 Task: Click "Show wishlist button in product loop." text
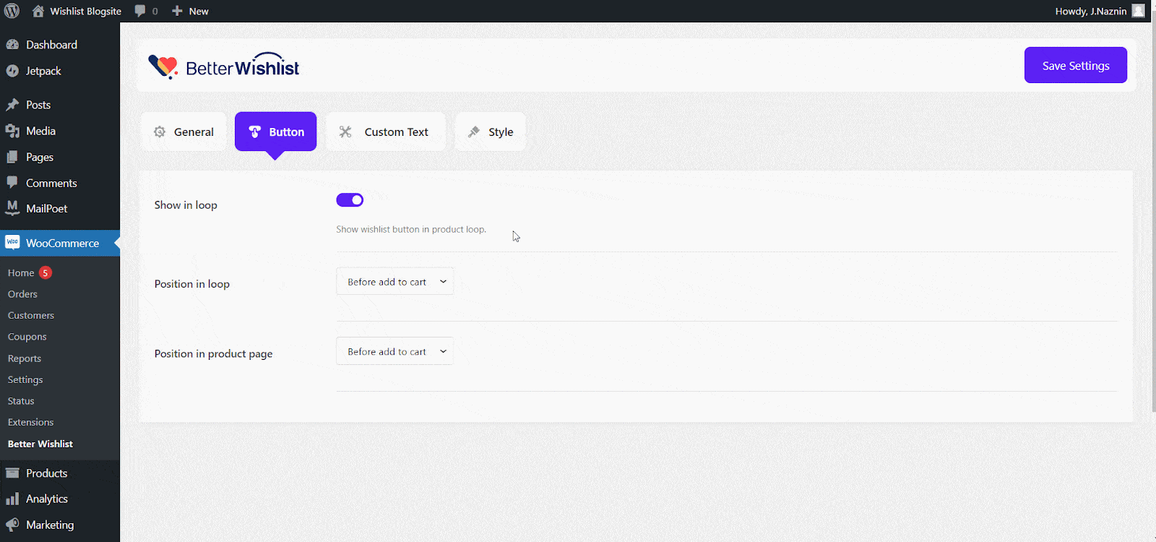pos(411,229)
